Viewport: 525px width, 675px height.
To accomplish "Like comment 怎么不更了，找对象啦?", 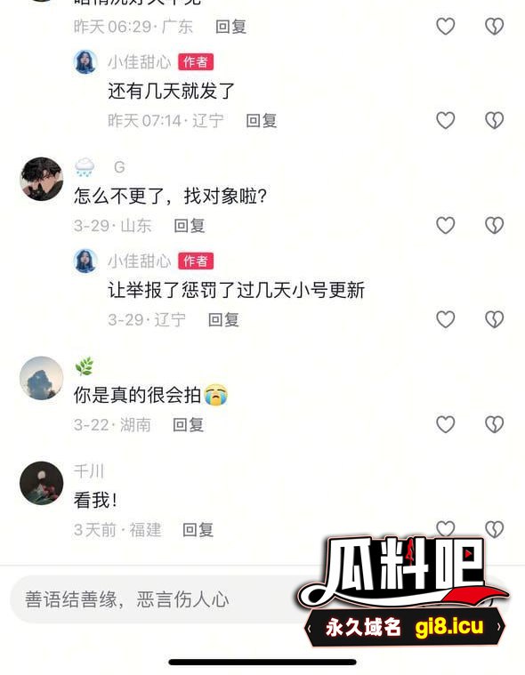I will [x=445, y=225].
